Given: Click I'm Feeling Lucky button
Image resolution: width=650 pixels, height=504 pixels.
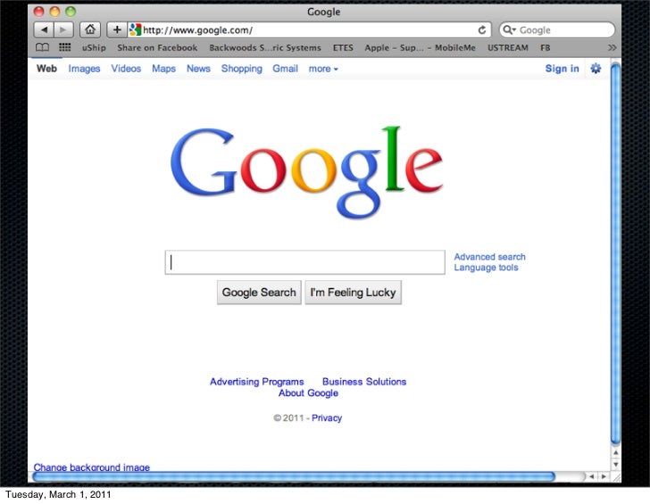Looking at the screenshot, I should 354,293.
